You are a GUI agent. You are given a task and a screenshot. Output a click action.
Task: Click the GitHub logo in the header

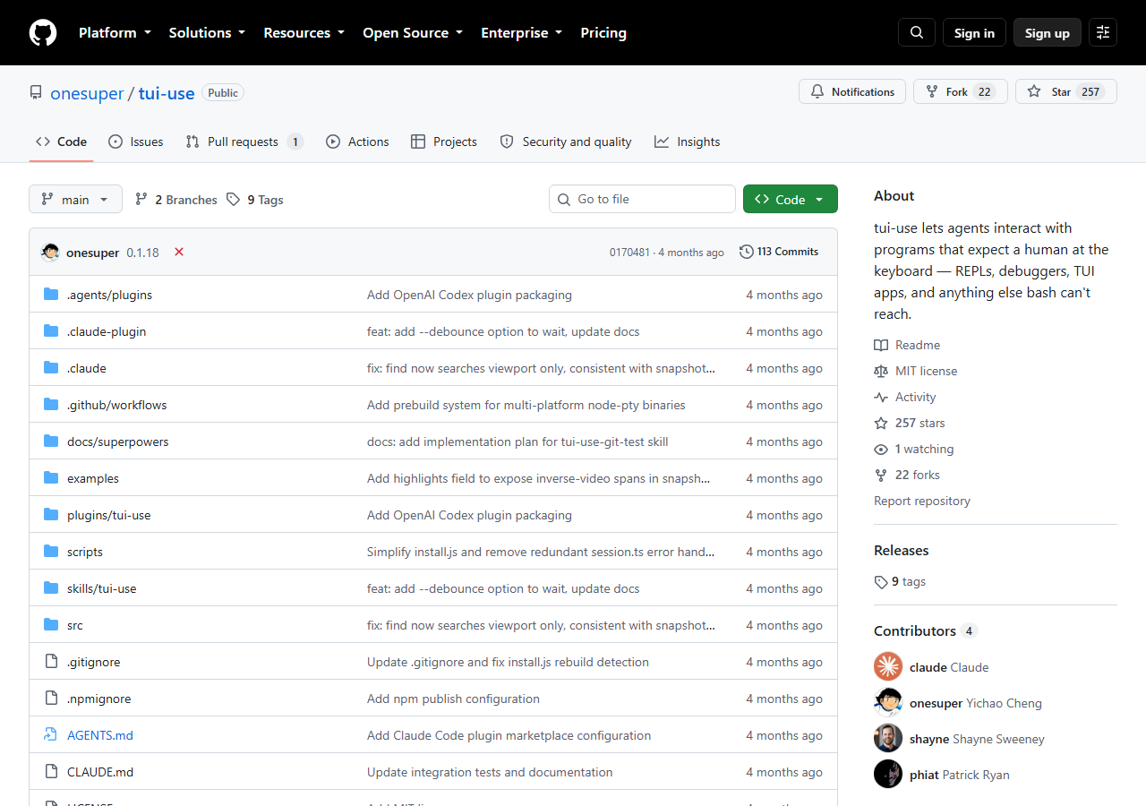[43, 33]
